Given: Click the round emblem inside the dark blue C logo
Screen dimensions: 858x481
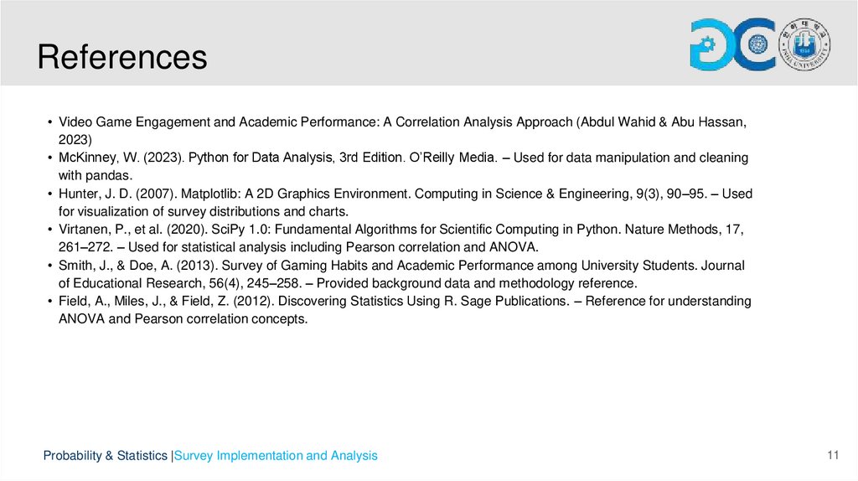Looking at the screenshot, I should (x=759, y=45).
